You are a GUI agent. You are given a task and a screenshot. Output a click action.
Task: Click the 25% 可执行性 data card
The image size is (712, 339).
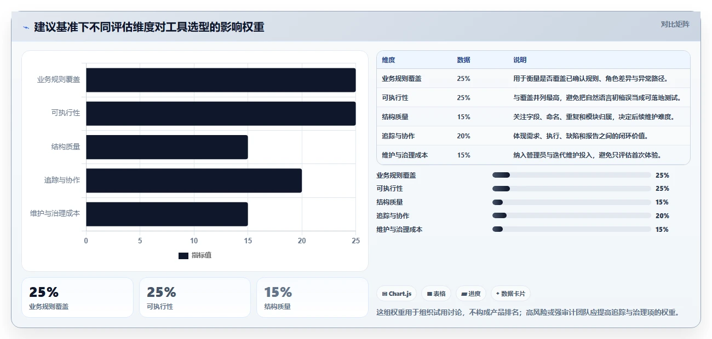[195, 297]
